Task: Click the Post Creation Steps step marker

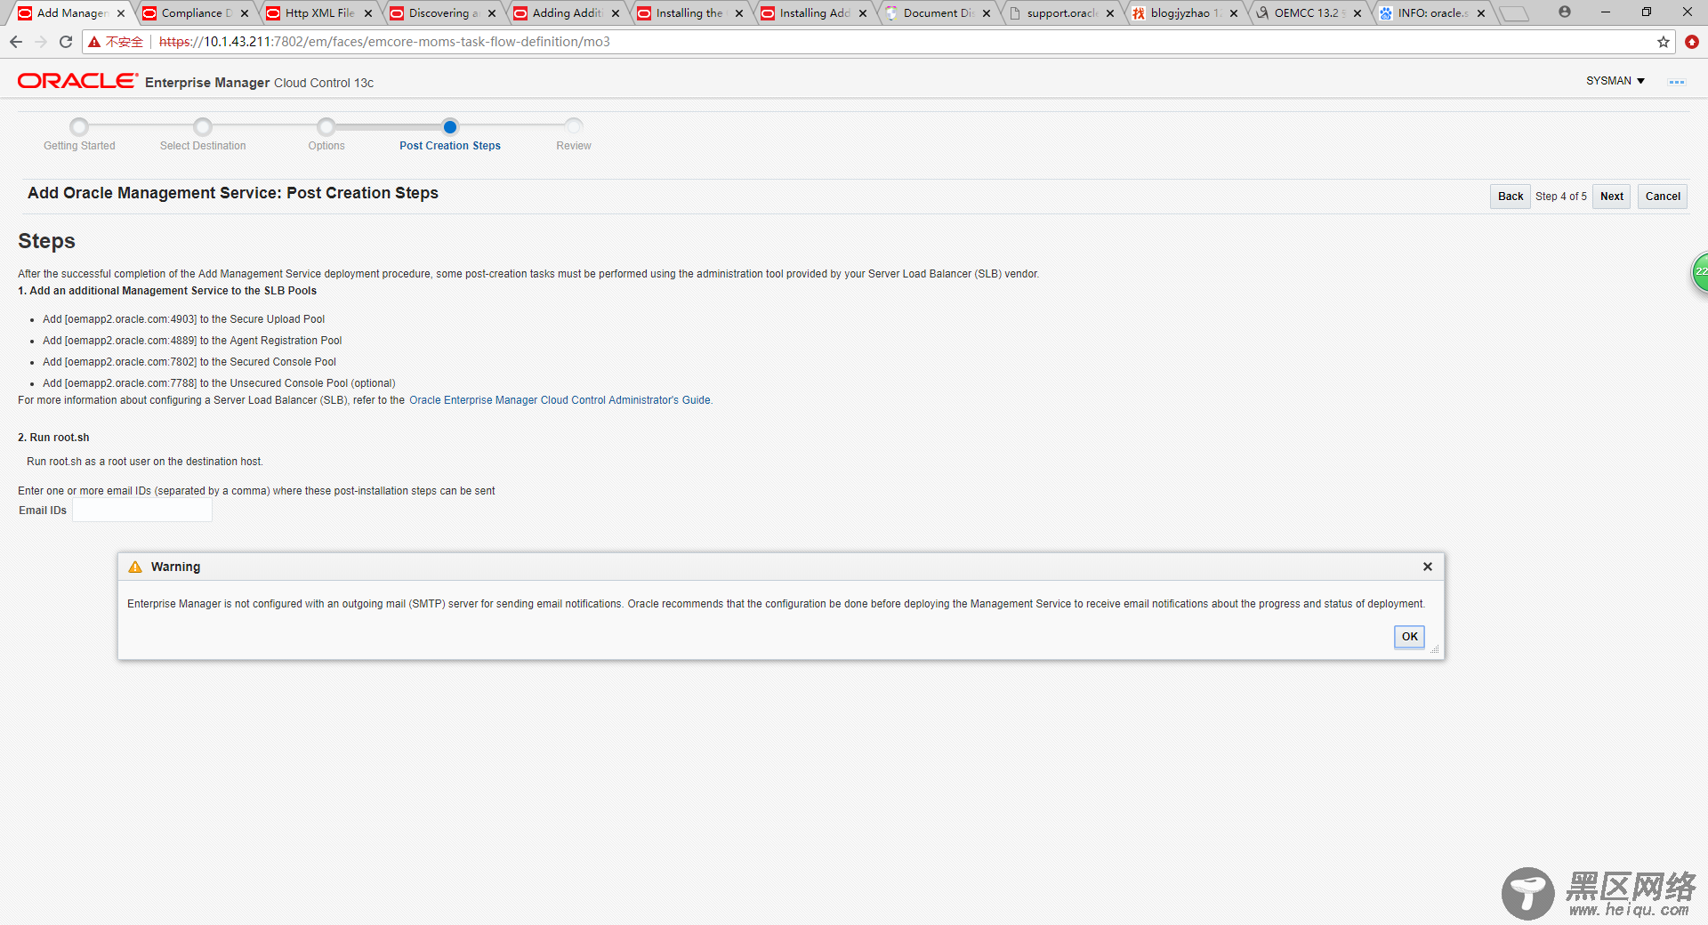Action: 450,126
